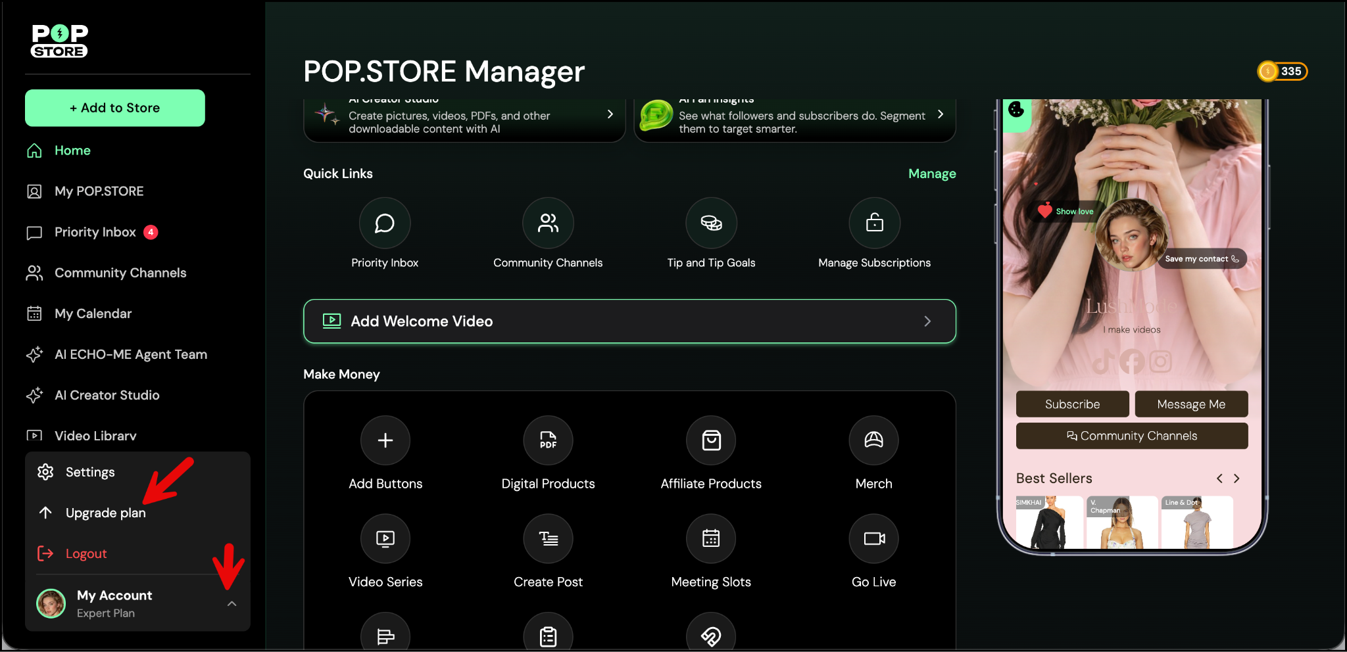Click the 335 coin balance badge

1282,71
